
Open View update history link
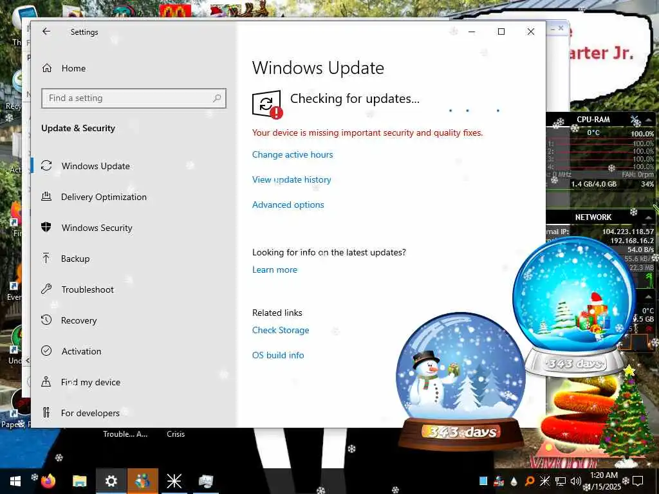pos(292,180)
